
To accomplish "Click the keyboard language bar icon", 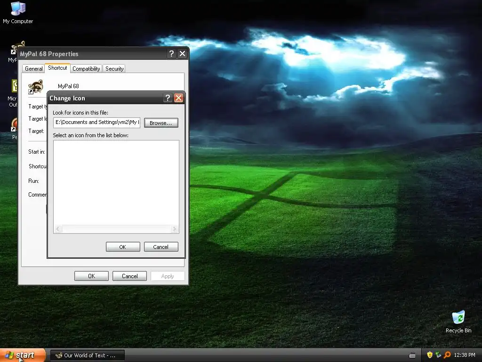I will pyautogui.click(x=412, y=355).
